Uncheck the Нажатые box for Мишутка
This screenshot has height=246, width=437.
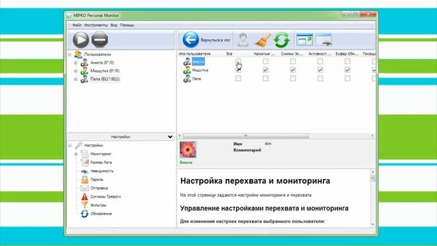(266, 70)
